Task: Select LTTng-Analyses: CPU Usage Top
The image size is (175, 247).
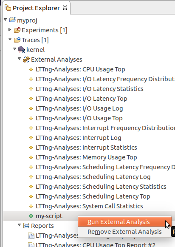Action: (x=80, y=69)
